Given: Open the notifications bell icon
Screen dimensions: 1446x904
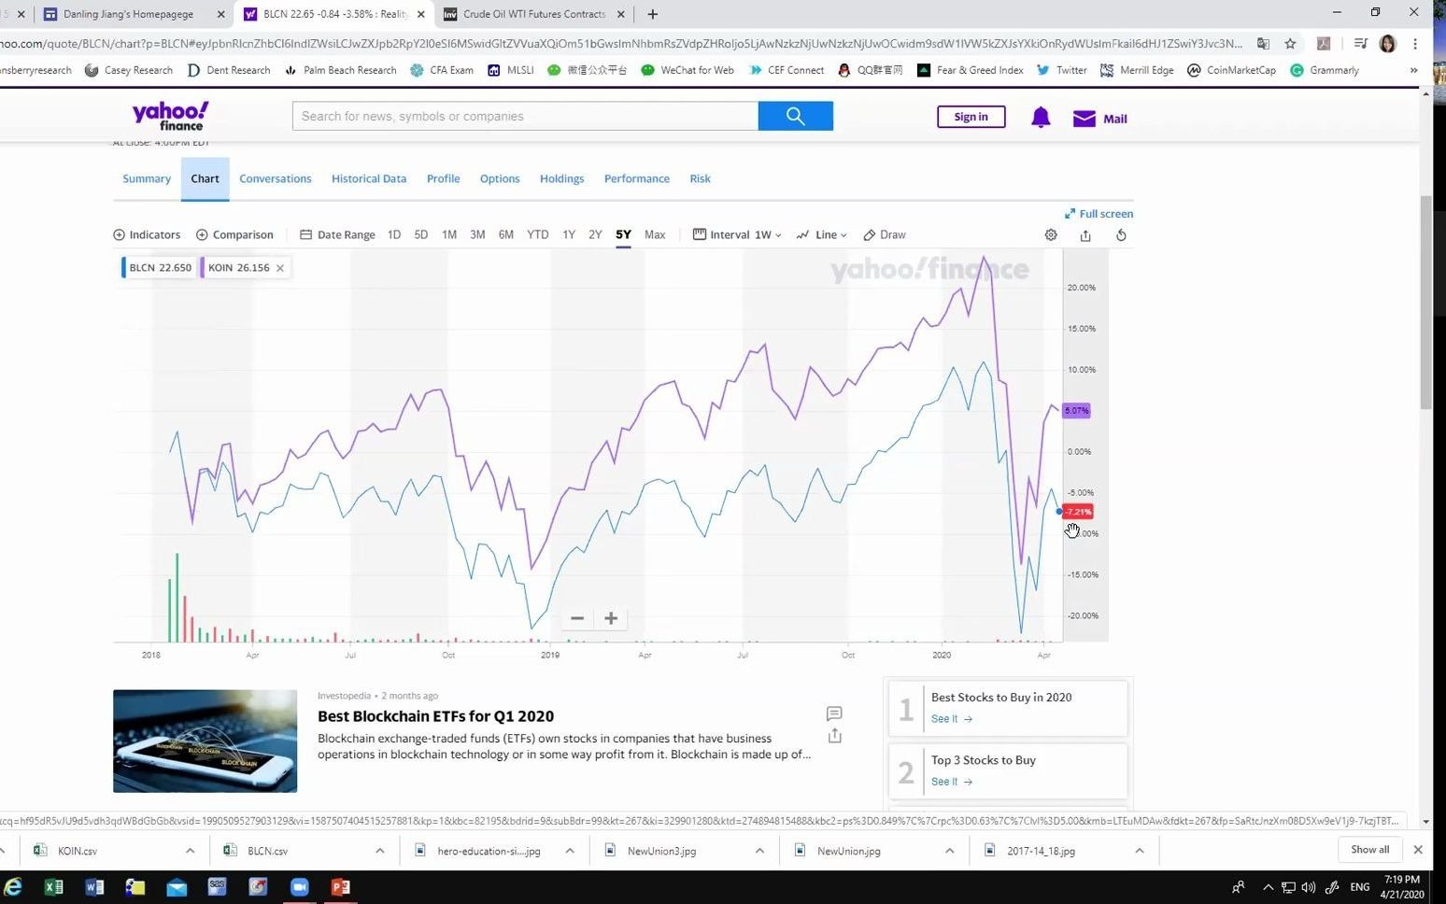Looking at the screenshot, I should click(x=1041, y=118).
